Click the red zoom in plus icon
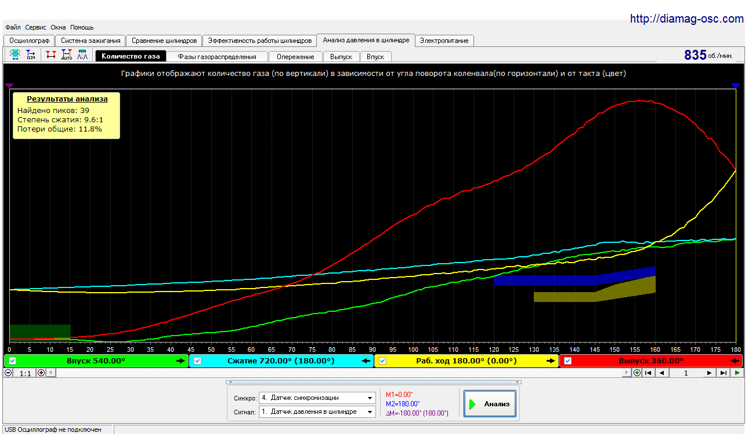This screenshot has height=437, width=752. (x=41, y=373)
